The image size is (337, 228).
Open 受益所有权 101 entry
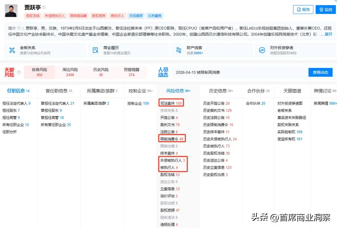point(290,139)
